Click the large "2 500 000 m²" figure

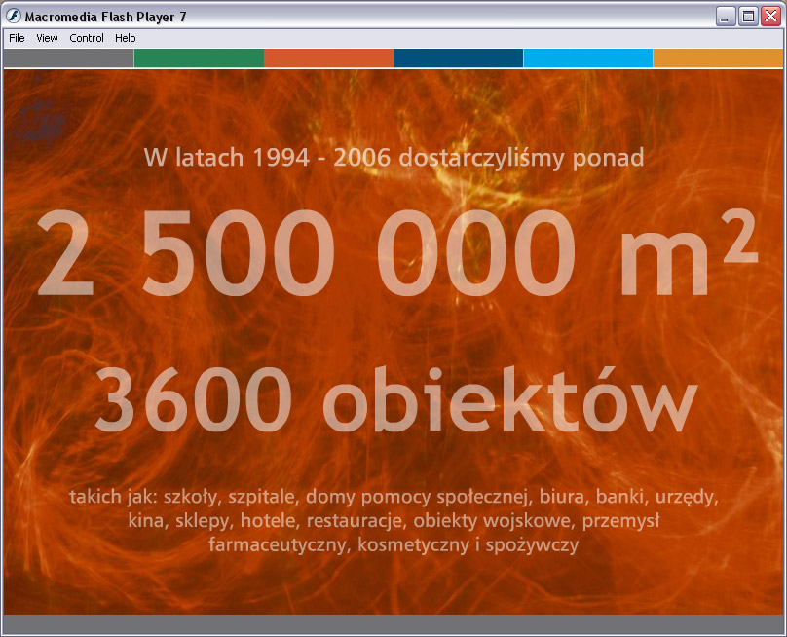(x=397, y=253)
